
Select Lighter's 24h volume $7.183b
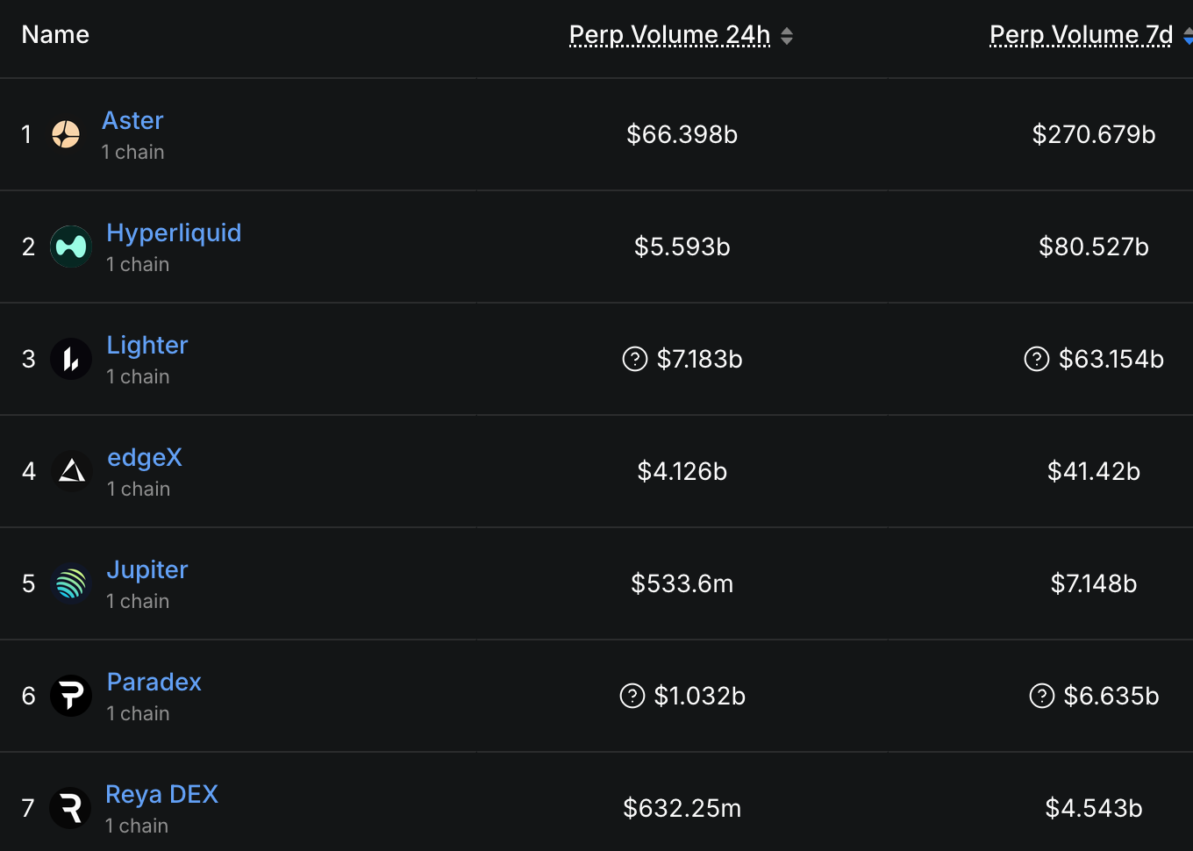click(700, 359)
